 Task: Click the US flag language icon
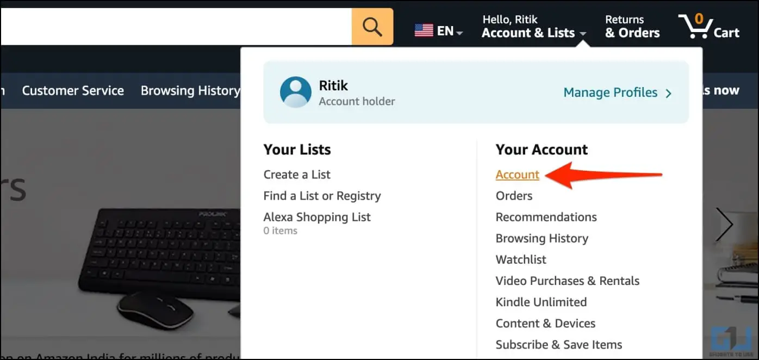[x=424, y=30]
